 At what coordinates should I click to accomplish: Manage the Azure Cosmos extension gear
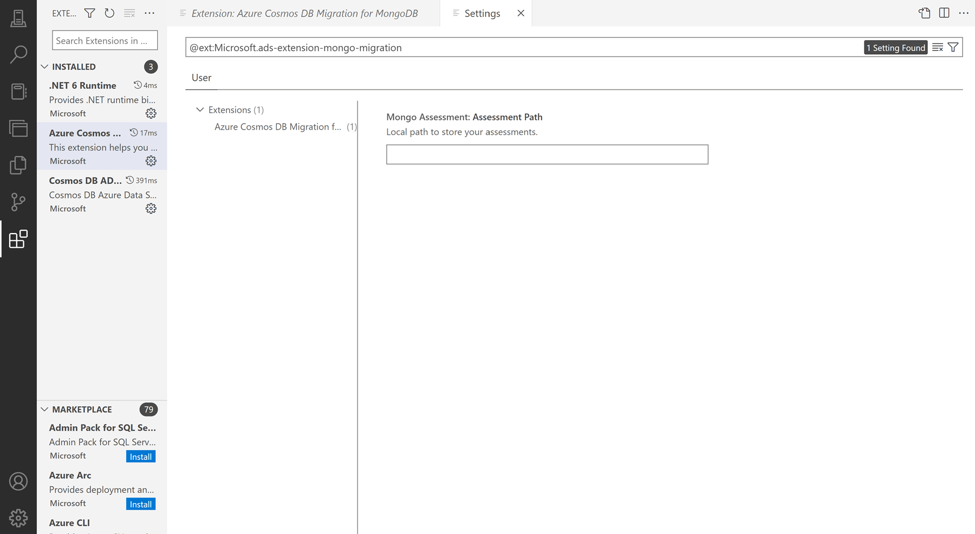151,161
